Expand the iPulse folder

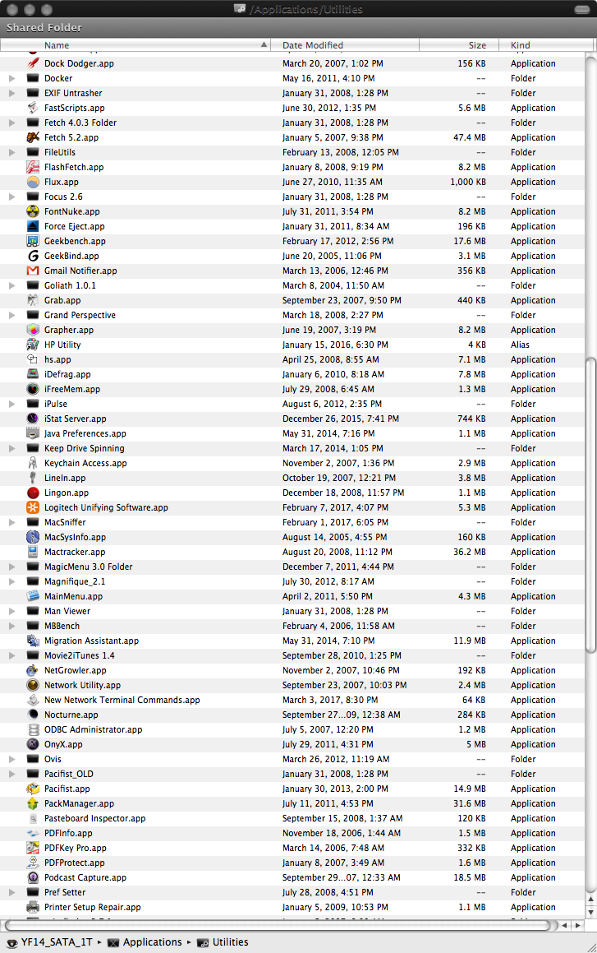point(11,404)
